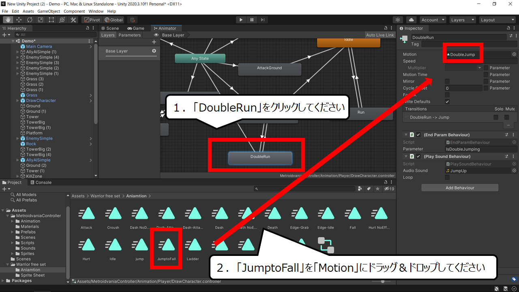Image resolution: width=519 pixels, height=292 pixels.
Task: Open Collab services sun icon
Action: pos(398,20)
